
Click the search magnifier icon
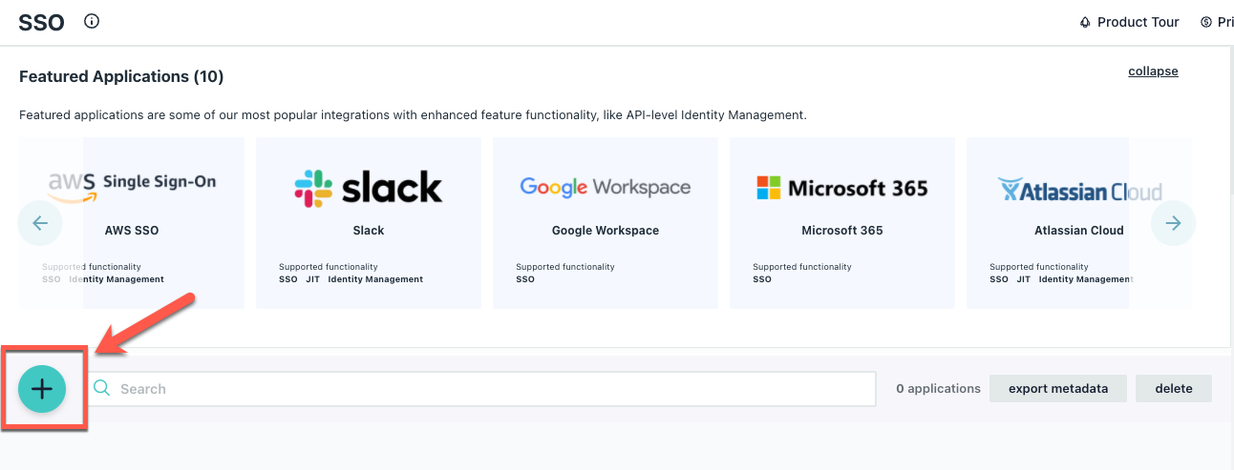(102, 389)
